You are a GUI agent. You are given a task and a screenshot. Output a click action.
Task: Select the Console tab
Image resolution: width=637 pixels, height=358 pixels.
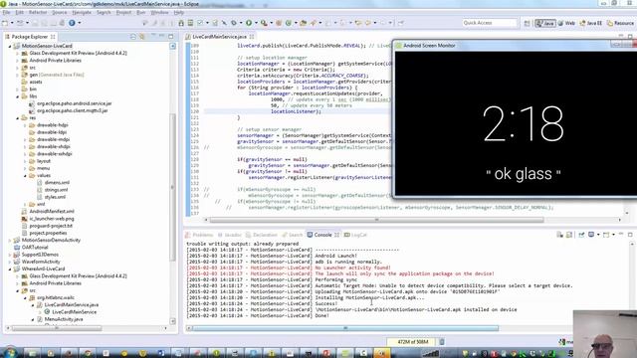[322, 235]
